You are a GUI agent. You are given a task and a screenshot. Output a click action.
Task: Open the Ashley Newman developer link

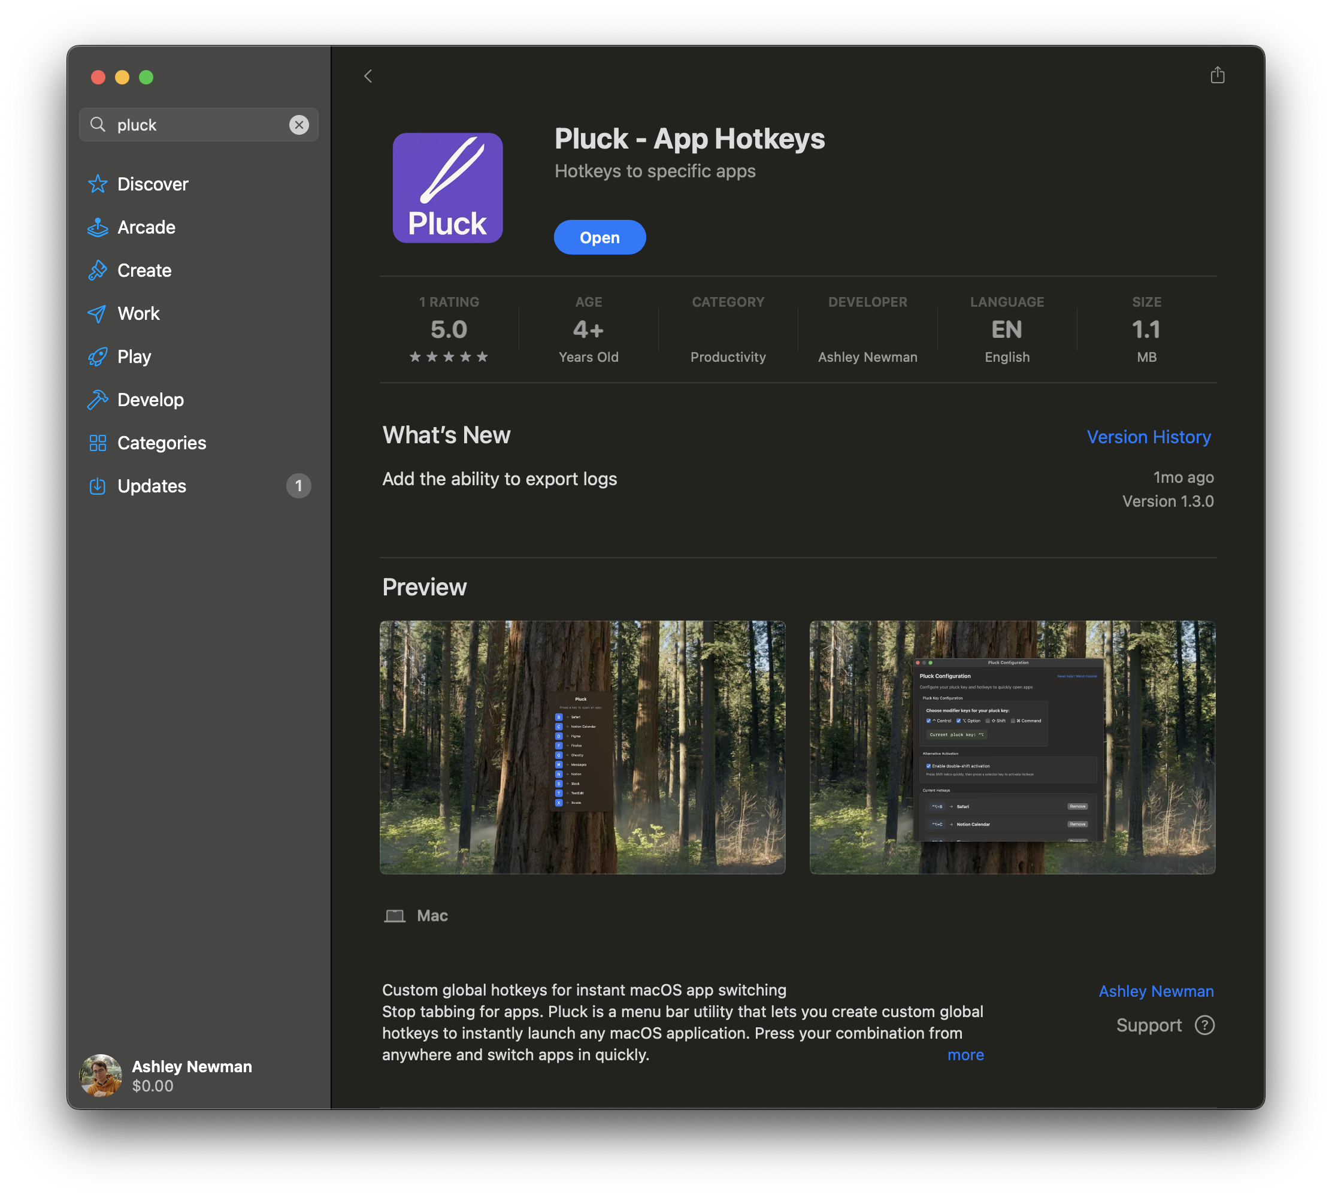(x=1156, y=991)
